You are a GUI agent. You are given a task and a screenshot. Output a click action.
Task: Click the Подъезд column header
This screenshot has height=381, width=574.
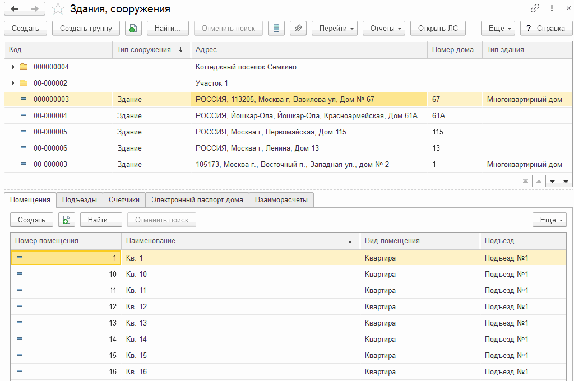[x=523, y=241]
